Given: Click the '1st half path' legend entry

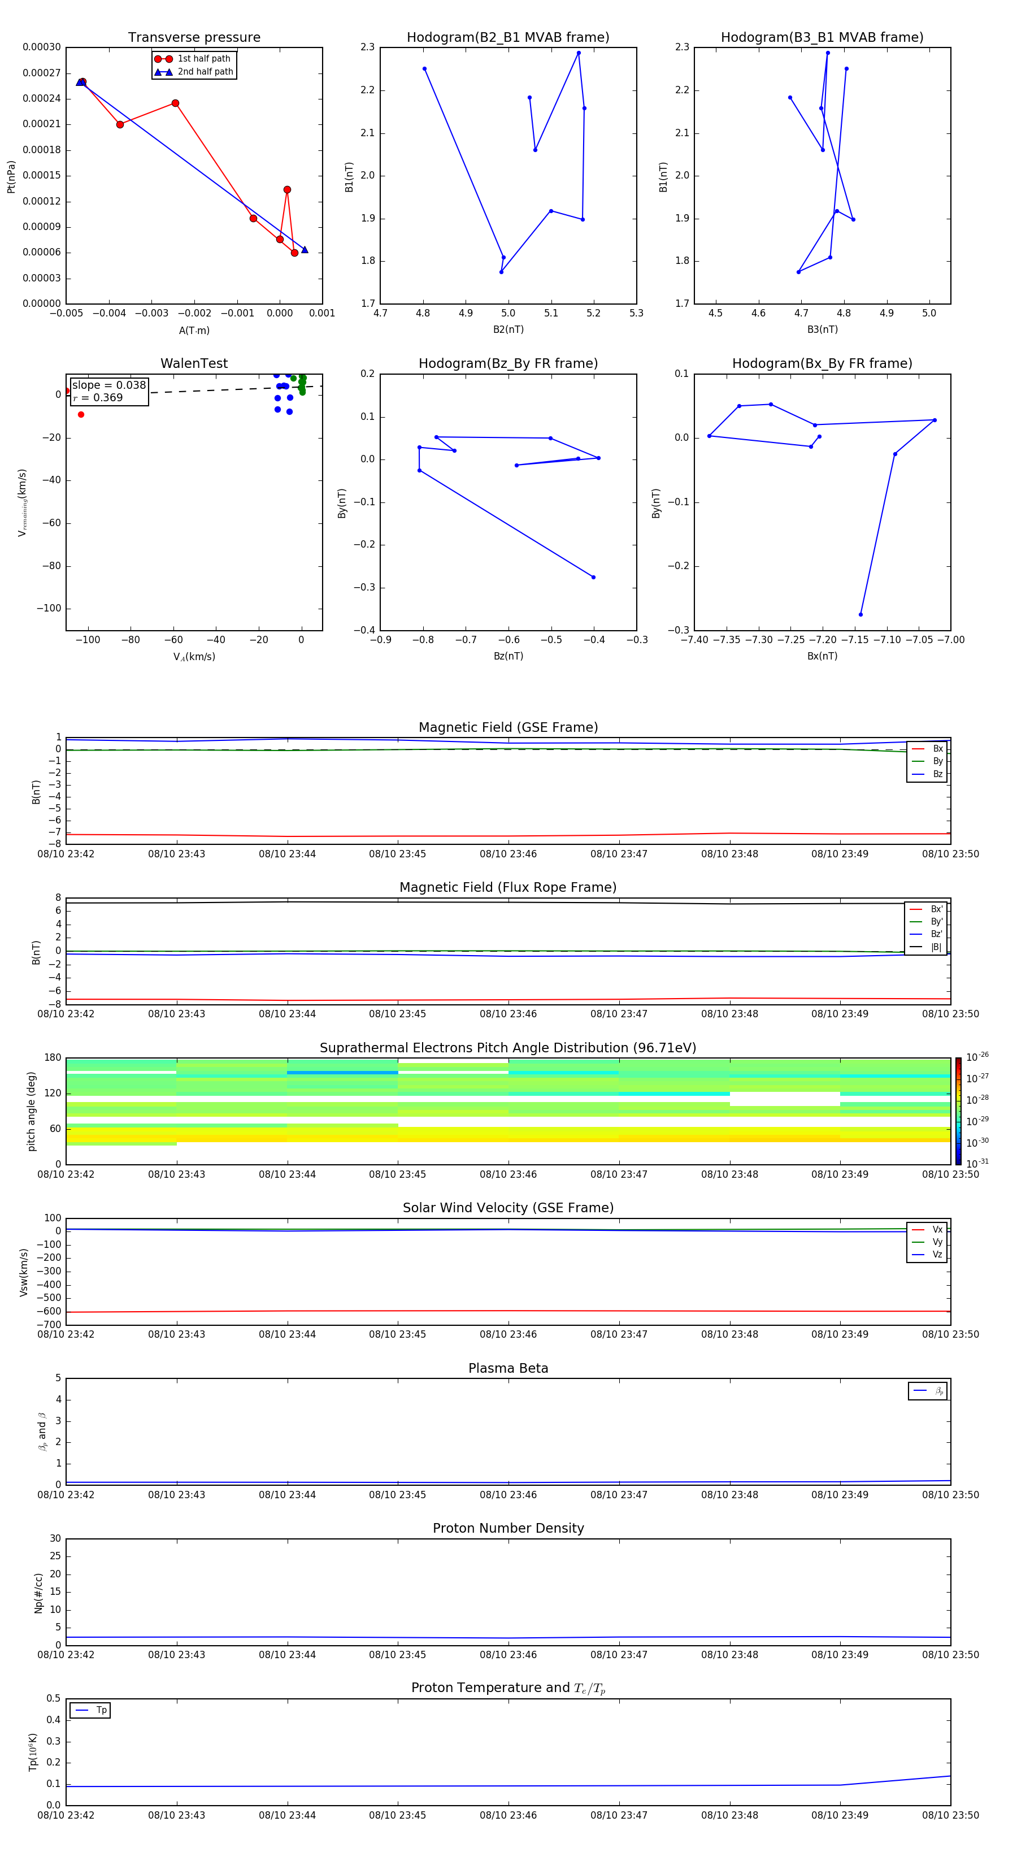Looking at the screenshot, I should [x=193, y=59].
